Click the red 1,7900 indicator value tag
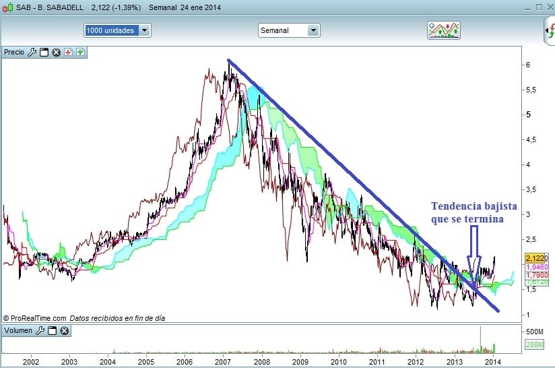555x368 pixels. (537, 275)
